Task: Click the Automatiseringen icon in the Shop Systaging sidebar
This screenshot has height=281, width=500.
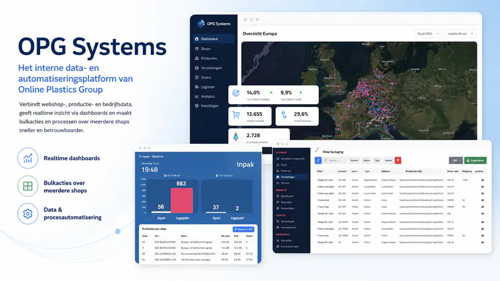Action: (x=277, y=247)
